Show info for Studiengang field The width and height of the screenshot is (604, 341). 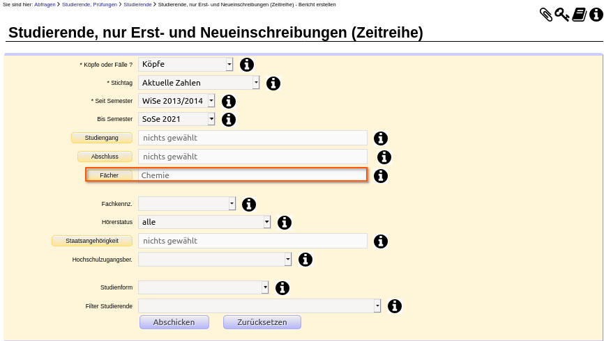pyautogui.click(x=381, y=138)
